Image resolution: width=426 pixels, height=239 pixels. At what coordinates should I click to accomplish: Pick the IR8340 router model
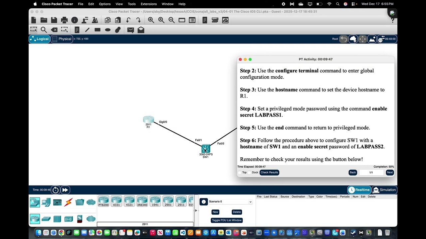pyautogui.click(x=142, y=201)
